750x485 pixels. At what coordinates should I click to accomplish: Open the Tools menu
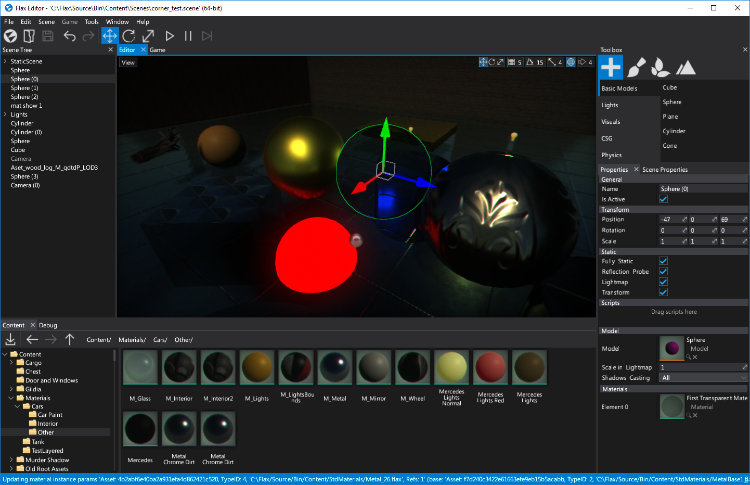tap(92, 22)
